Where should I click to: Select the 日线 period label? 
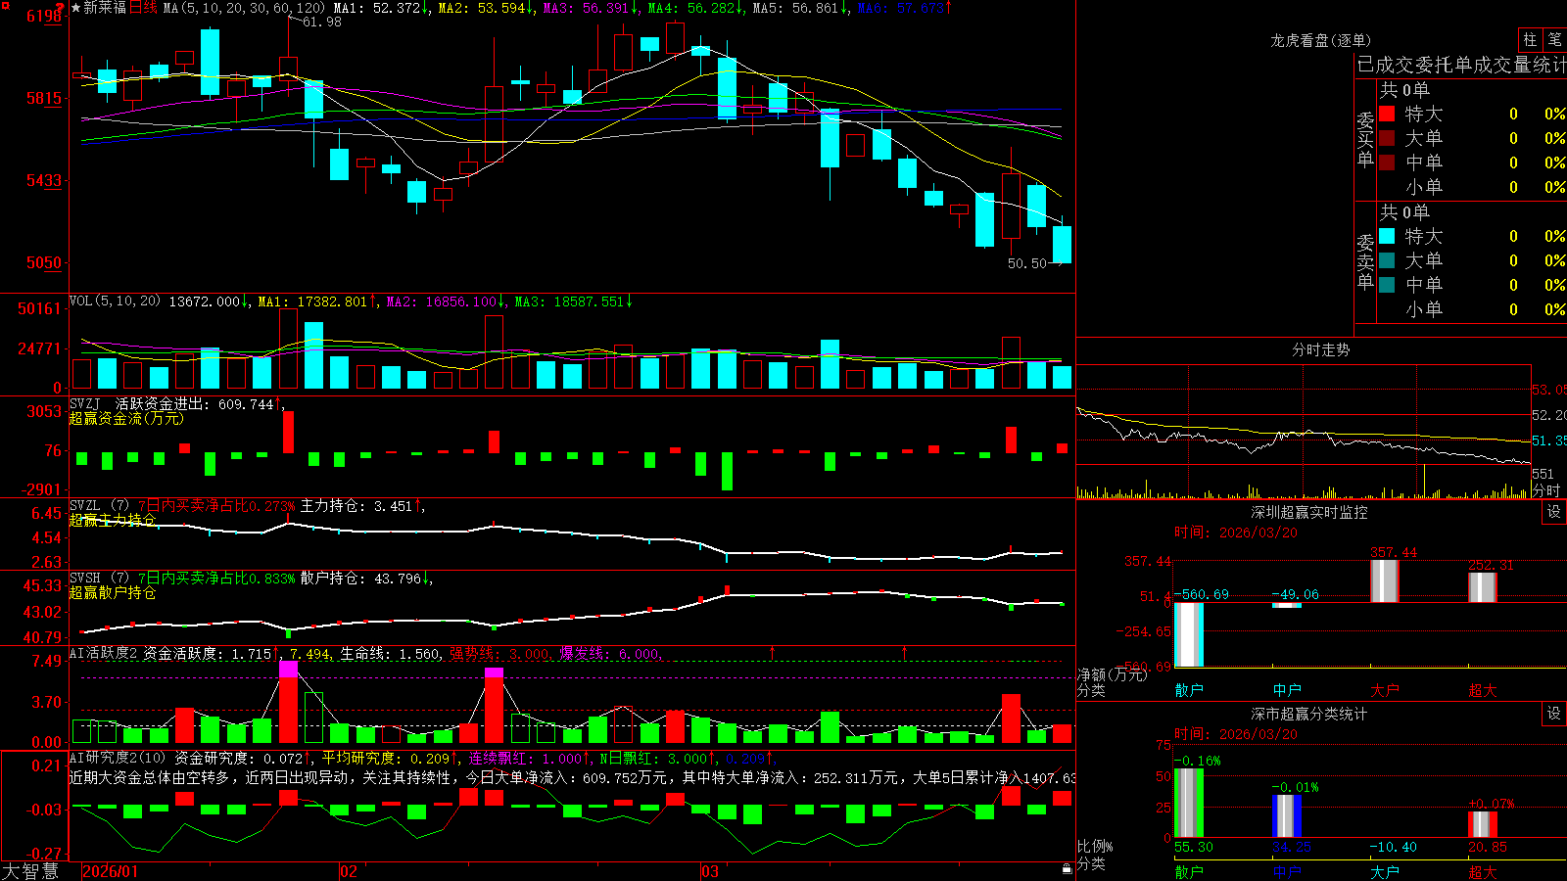(143, 8)
